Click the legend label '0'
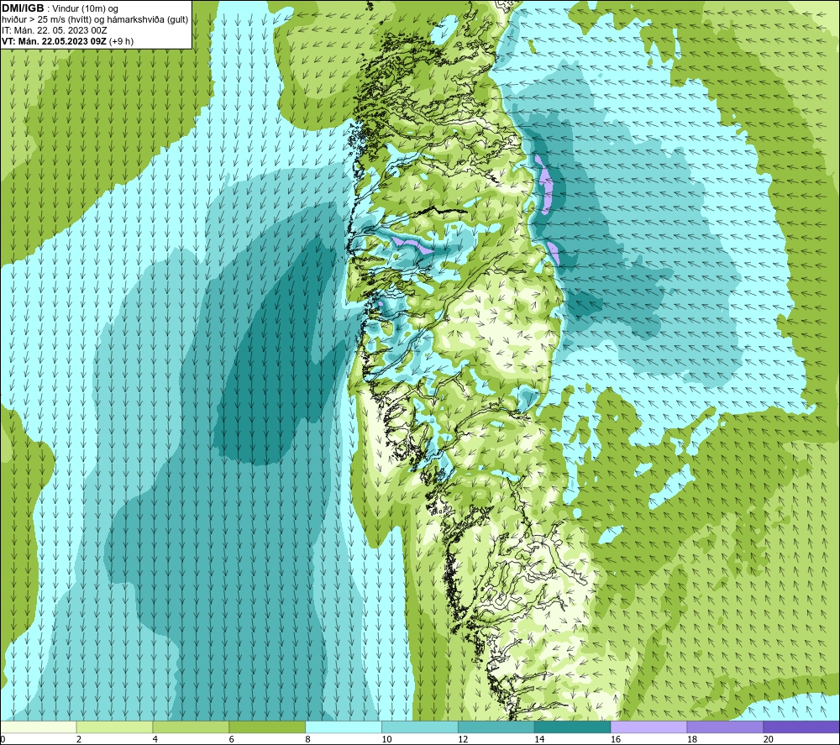This screenshot has width=840, height=745. [3, 739]
